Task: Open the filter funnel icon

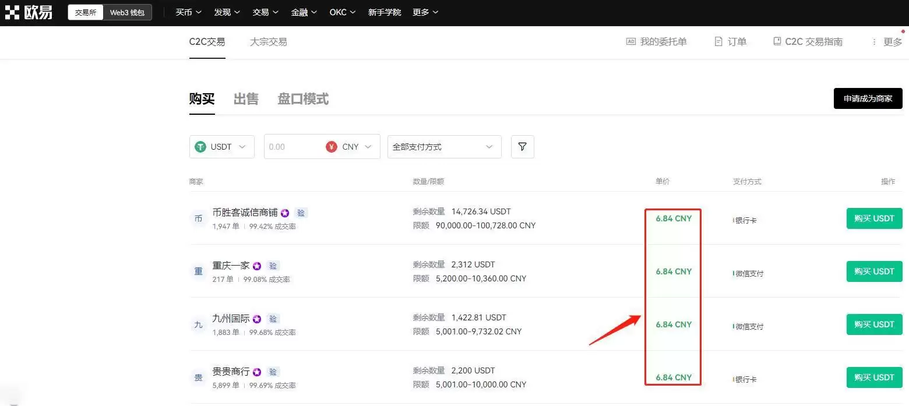Action: (x=522, y=146)
